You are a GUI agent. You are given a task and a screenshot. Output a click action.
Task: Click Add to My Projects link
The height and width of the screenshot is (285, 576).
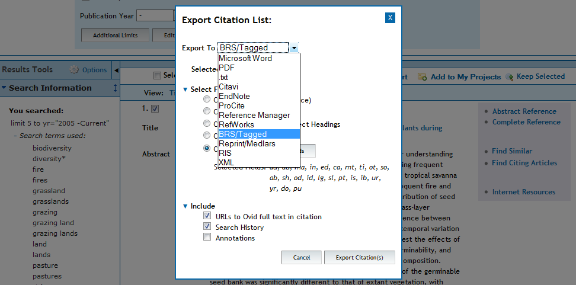(x=466, y=77)
